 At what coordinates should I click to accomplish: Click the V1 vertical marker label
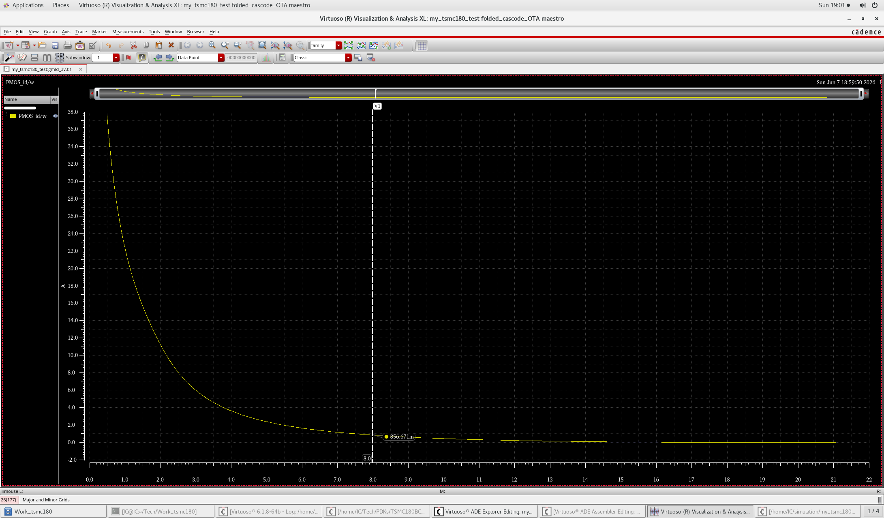[377, 106]
